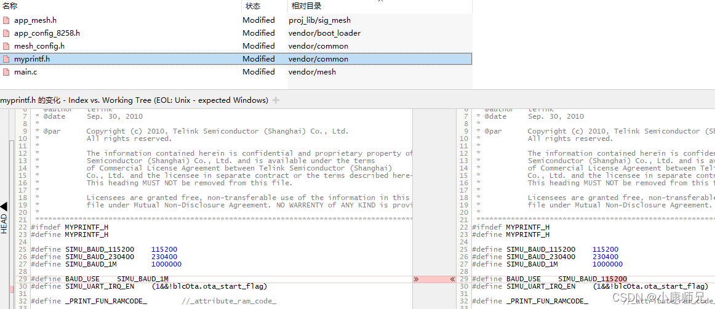Click the '#define SIMU_BAUD_230400' line in the left pane
715x309 pixels.
pyautogui.click(x=104, y=257)
